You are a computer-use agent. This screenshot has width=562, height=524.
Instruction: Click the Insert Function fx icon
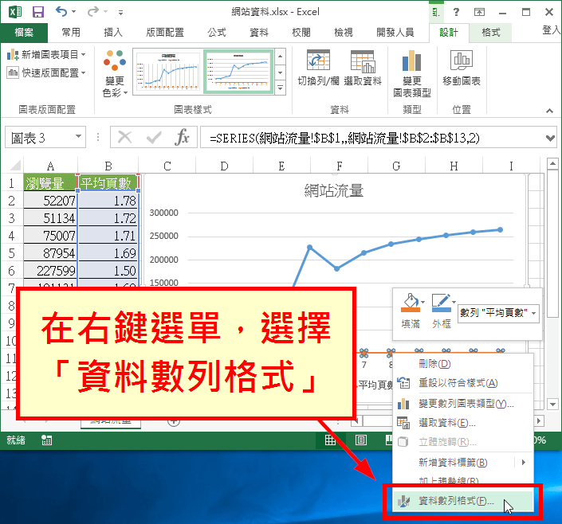tap(182, 137)
